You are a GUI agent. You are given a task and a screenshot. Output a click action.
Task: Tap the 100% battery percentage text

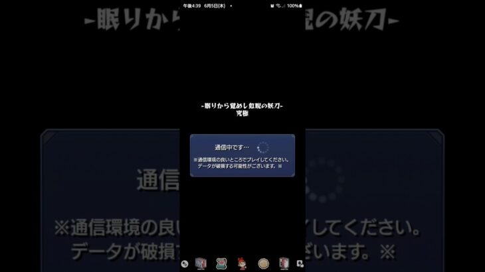pyautogui.click(x=292, y=6)
